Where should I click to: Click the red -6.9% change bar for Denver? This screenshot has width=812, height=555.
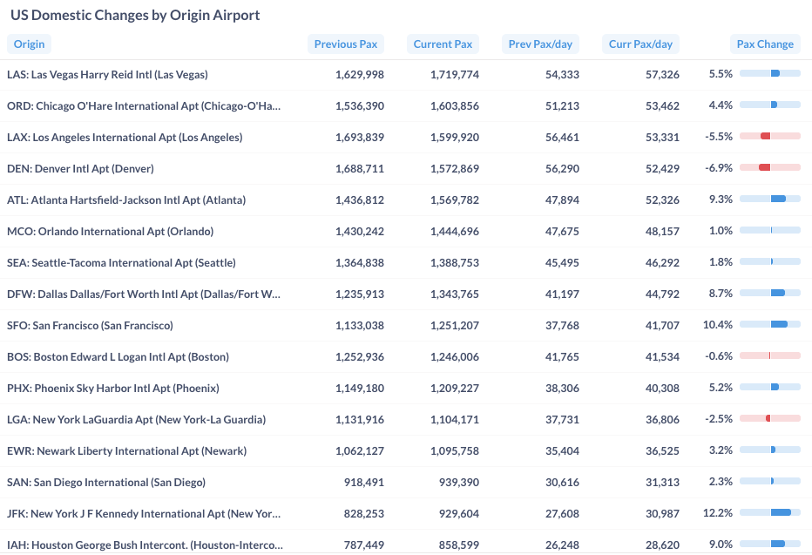[x=770, y=167]
